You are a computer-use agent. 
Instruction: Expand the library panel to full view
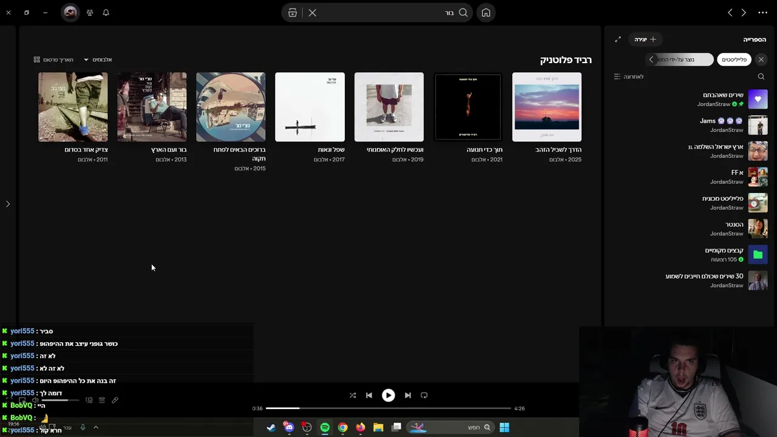[x=618, y=39]
